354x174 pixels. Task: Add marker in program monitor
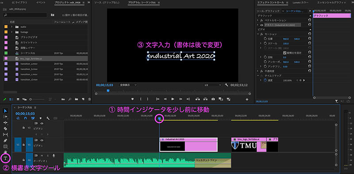(132, 99)
